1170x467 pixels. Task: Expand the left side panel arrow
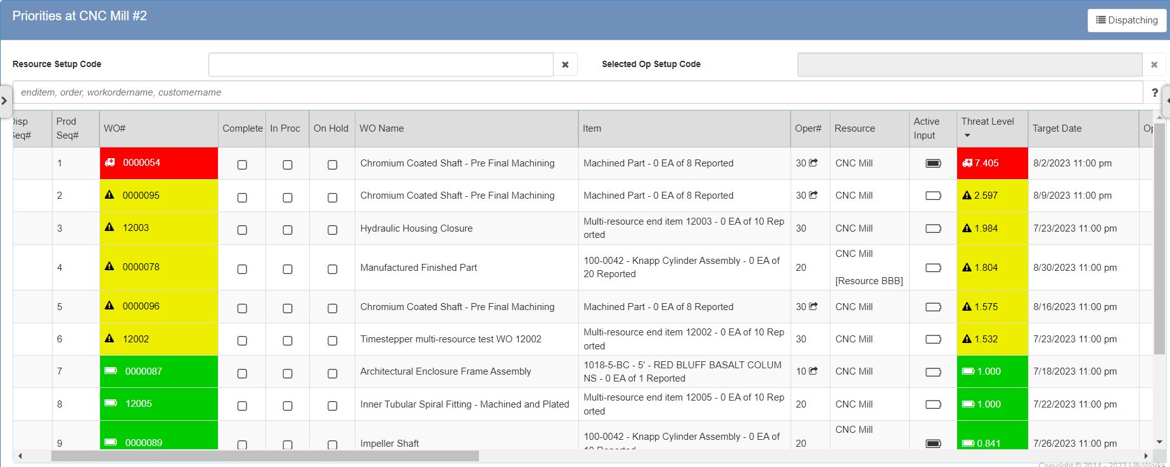pos(4,101)
